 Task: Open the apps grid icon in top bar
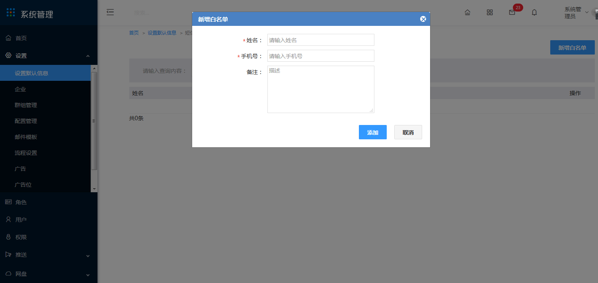coord(490,12)
